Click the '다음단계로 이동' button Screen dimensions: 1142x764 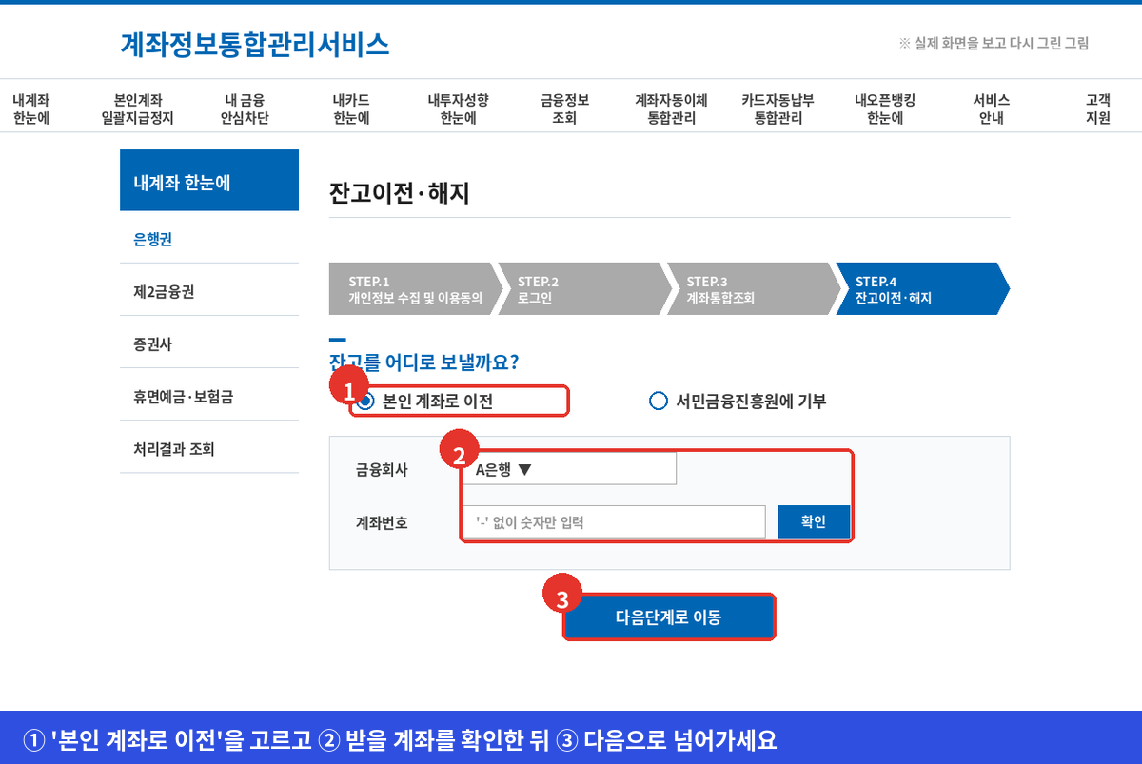(669, 617)
